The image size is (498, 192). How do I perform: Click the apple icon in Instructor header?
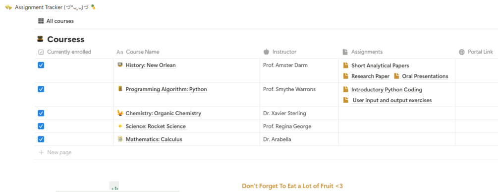coord(266,52)
